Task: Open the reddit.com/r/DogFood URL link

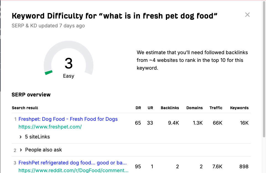Action: pos(73,170)
